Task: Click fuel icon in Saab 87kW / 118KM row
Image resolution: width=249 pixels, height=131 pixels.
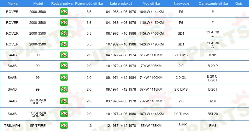Action: tap(64, 89)
